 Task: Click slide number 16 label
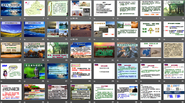tap(183, 39)
